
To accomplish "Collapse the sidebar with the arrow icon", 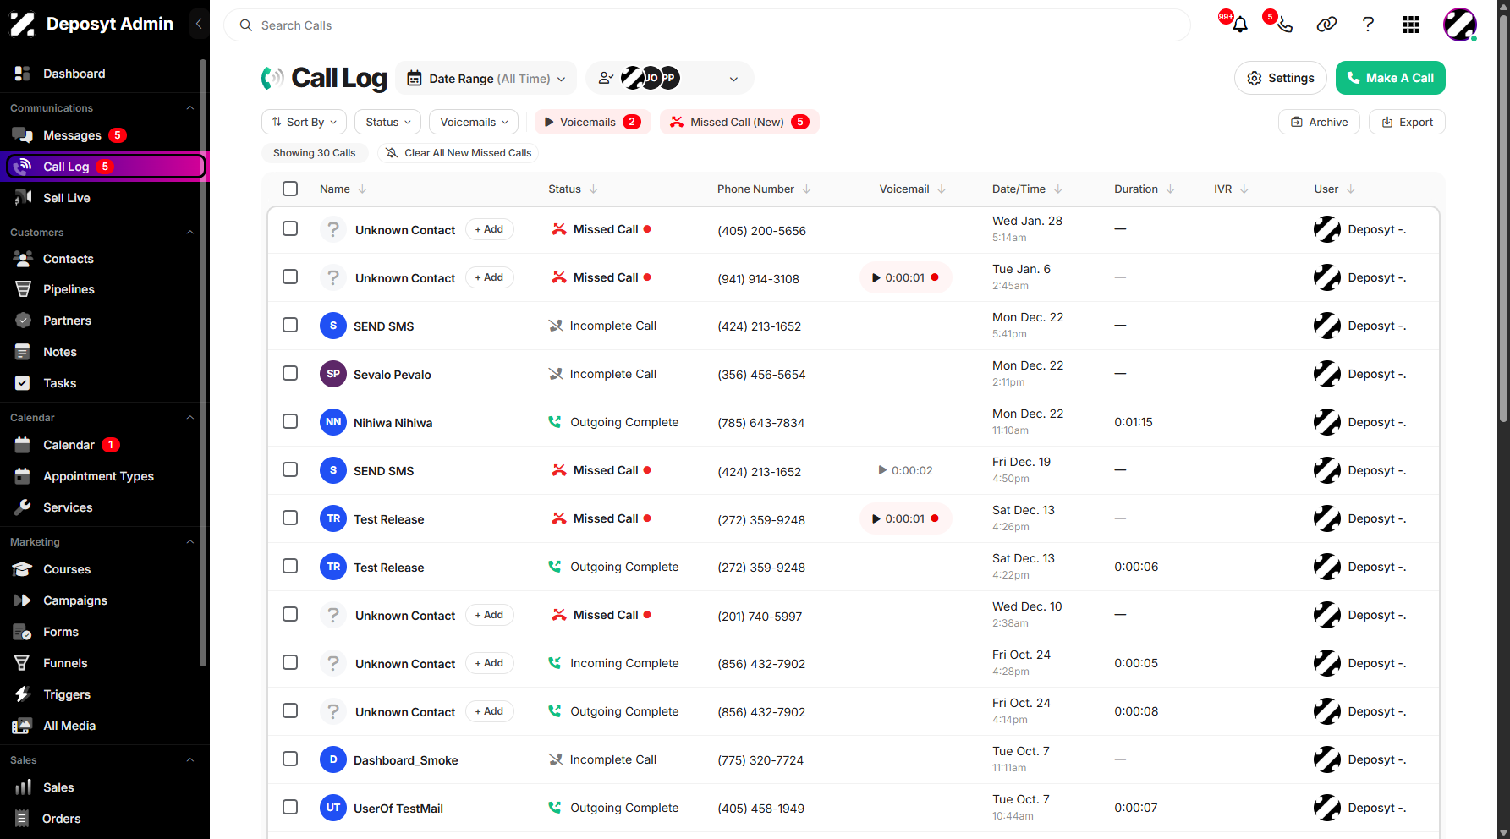I will pos(199,24).
